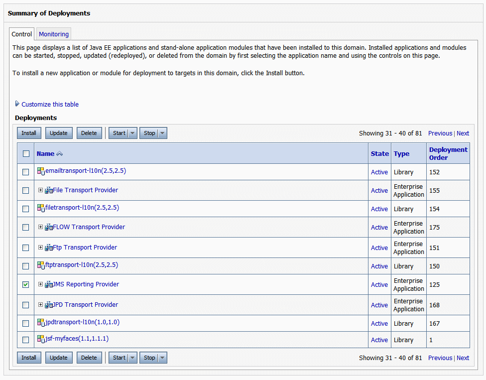Click the Active state of jpdtransport-l10n
Image resolution: width=486 pixels, height=380 pixels.
tap(379, 324)
